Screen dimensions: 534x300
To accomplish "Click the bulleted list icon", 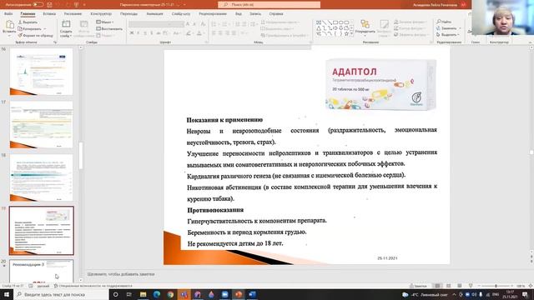I will coord(214,24).
